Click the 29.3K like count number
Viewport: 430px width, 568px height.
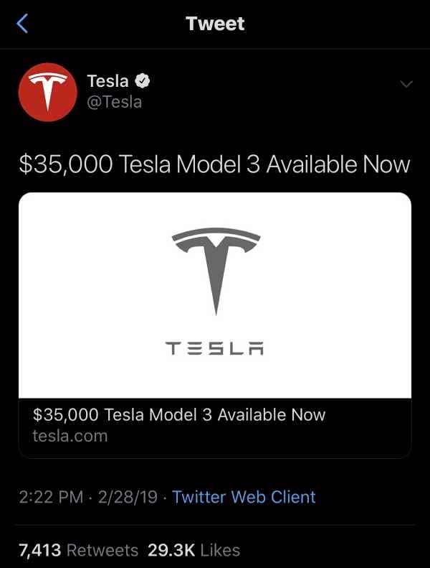[171, 551]
